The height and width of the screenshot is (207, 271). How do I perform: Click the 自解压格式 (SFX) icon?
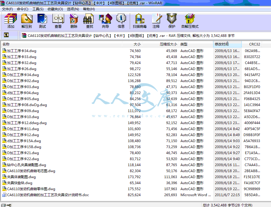(190, 21)
